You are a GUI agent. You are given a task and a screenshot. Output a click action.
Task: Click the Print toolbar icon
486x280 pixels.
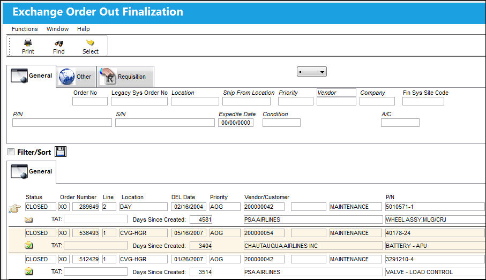click(28, 42)
